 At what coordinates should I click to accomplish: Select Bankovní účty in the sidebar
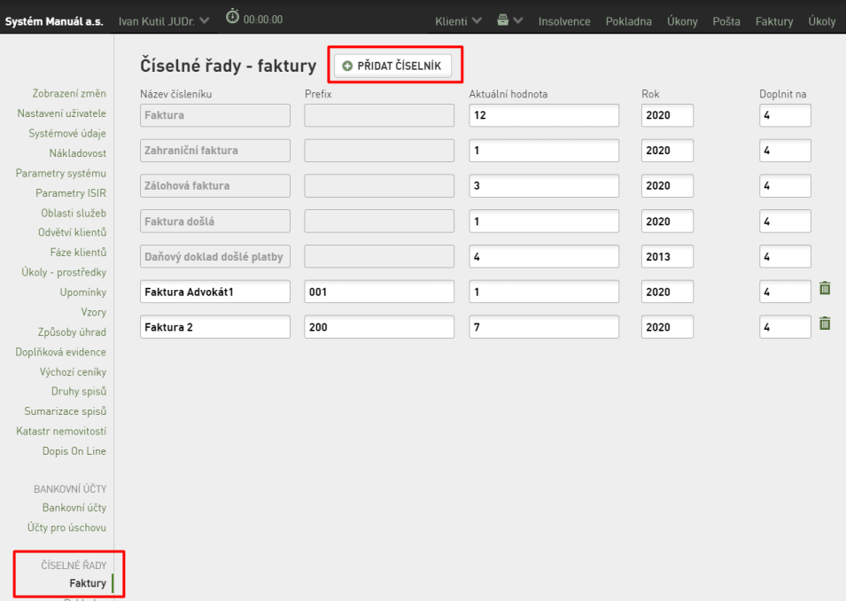[x=74, y=508]
